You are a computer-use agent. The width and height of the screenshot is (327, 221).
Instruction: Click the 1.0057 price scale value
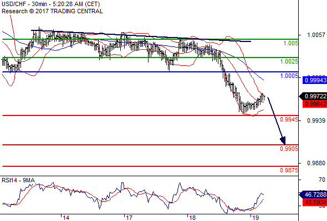pyautogui.click(x=316, y=35)
